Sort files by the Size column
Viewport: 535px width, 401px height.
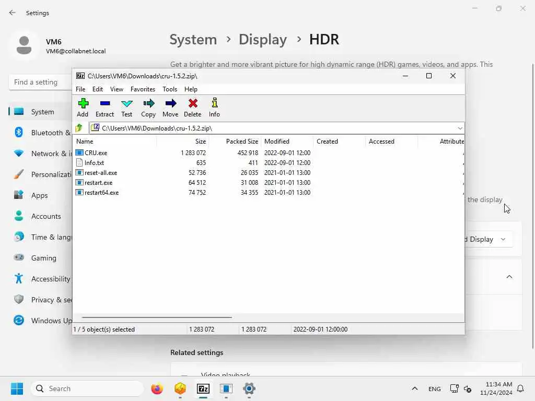[x=183, y=141]
